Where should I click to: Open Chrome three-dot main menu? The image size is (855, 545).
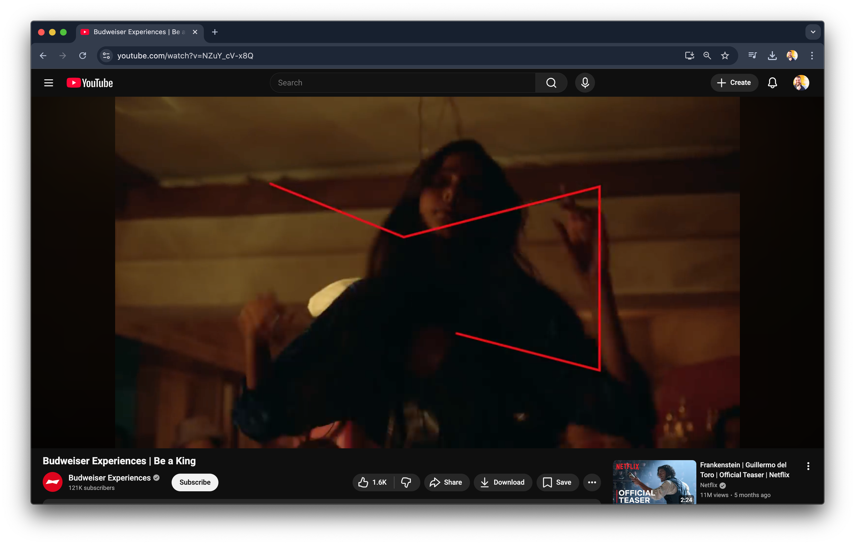click(812, 56)
